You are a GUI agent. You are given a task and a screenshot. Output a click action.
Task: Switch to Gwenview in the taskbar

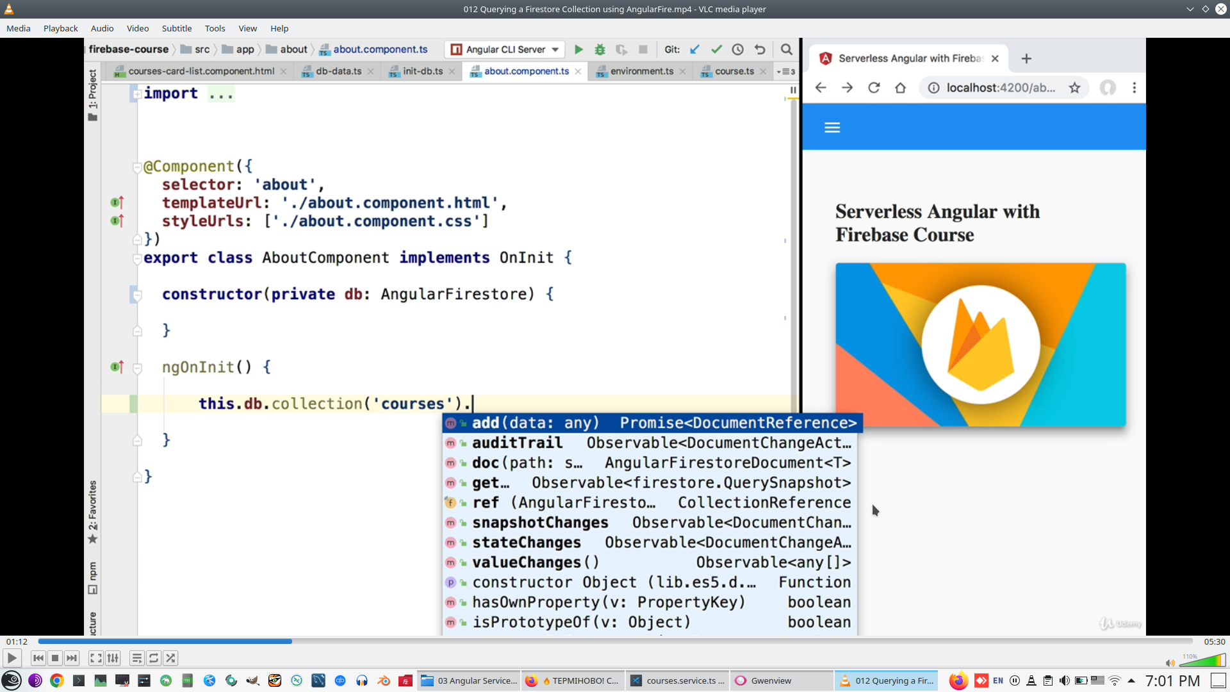(770, 680)
